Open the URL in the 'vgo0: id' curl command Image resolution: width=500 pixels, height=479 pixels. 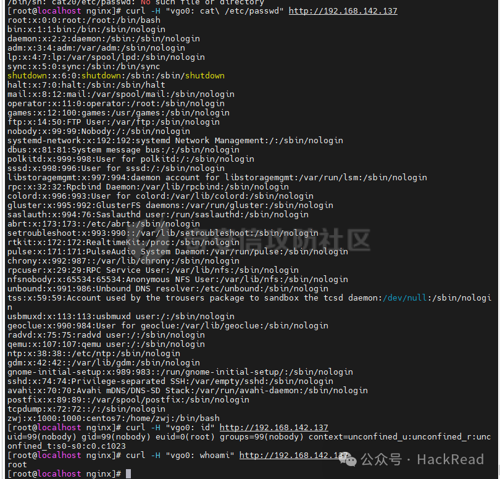pos(274,427)
